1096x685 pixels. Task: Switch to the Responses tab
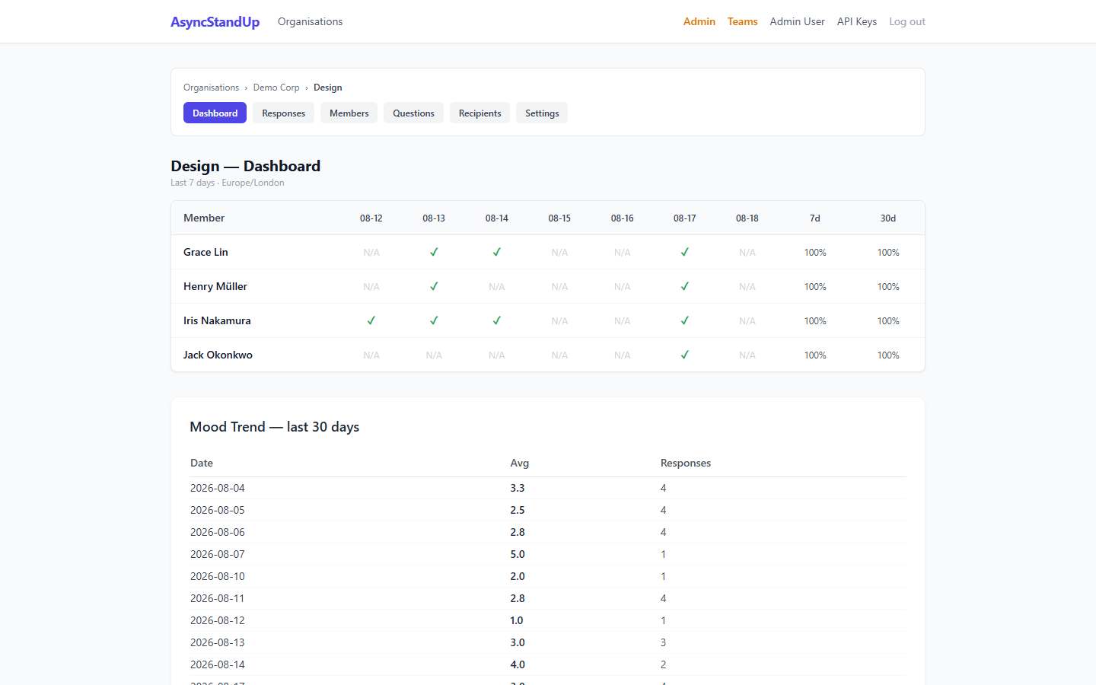[283, 113]
